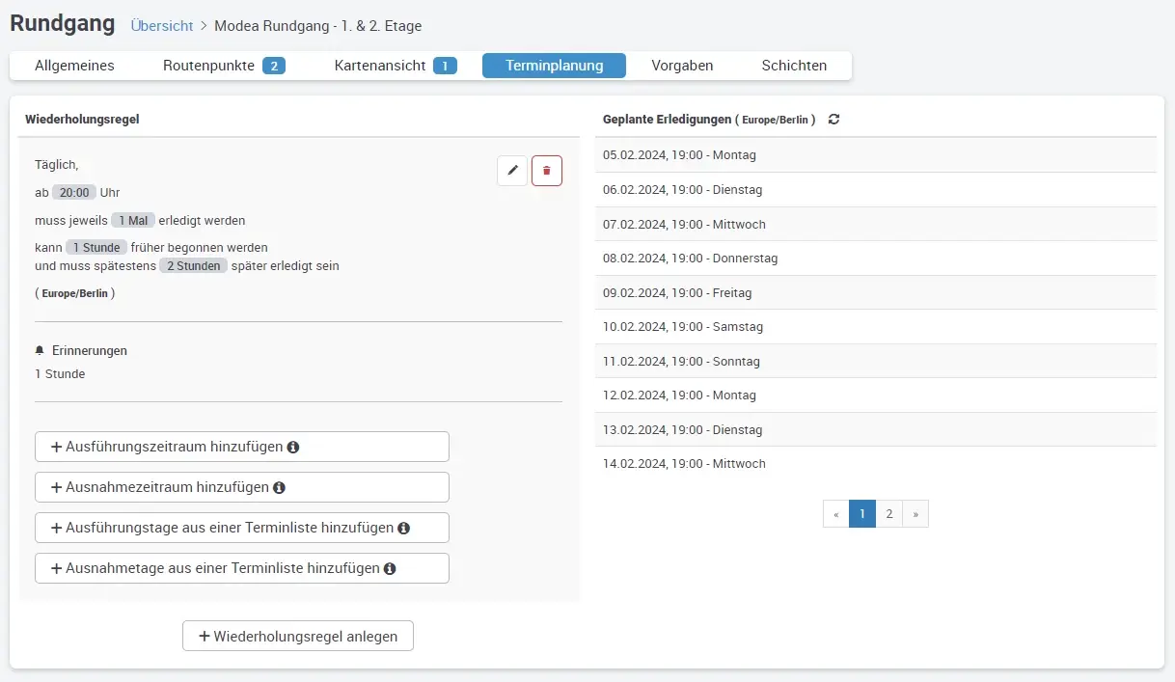This screenshot has height=682, width=1175.
Task: Click the pencil edit icon for the rule
Action: pyautogui.click(x=512, y=171)
